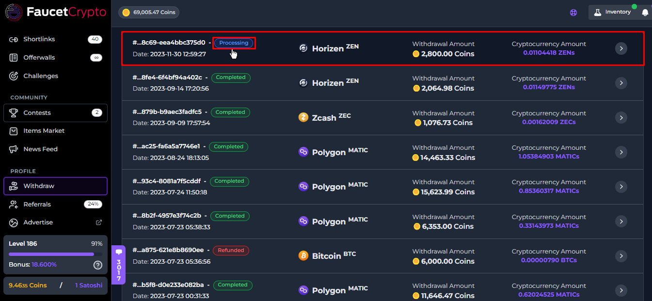The image size is (652, 301).
Task: Click the FaucetCrypto logo icon
Action: tap(14, 12)
